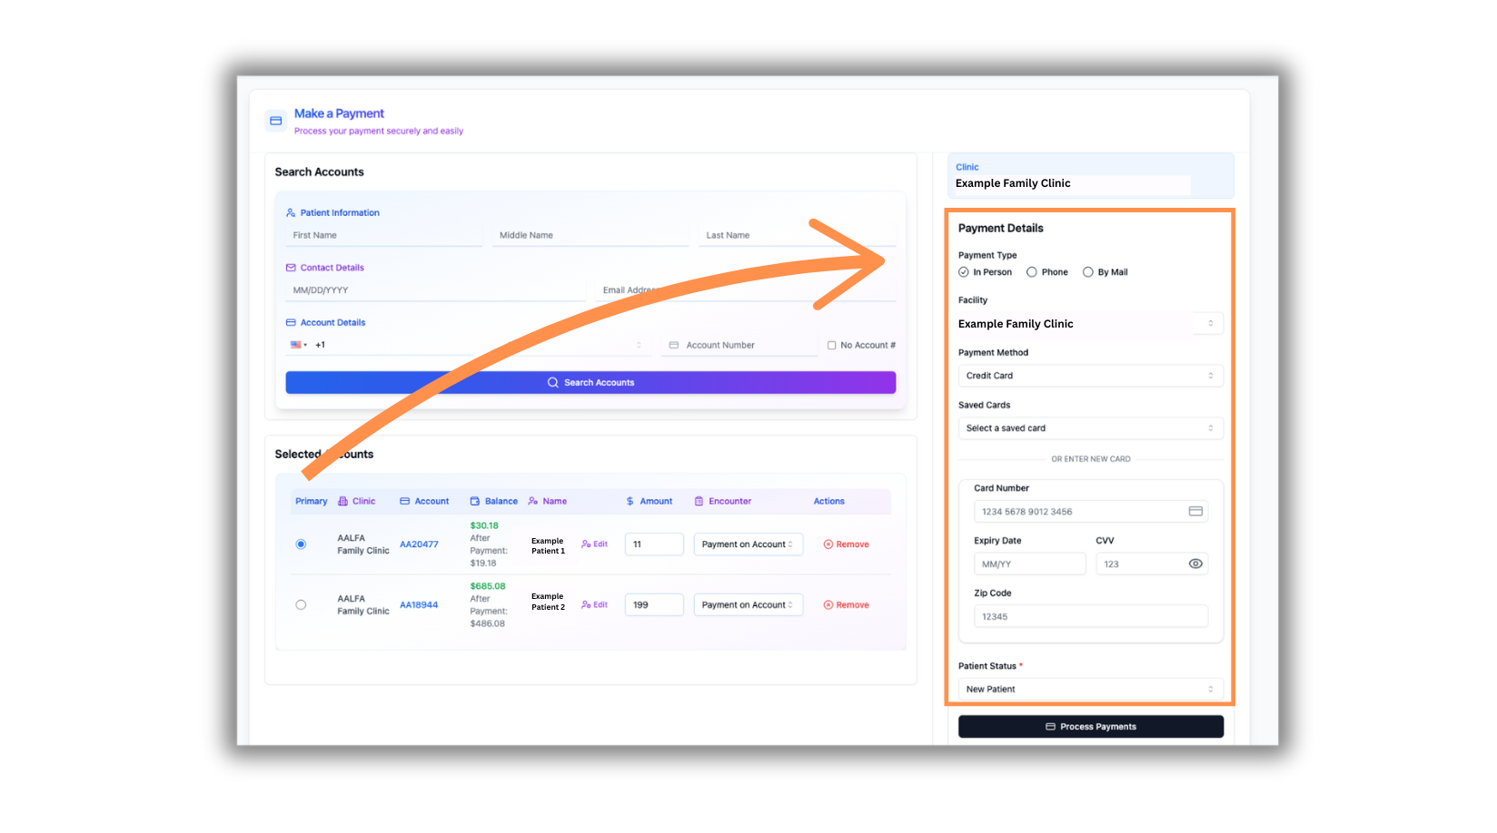Viewport: 1497px width, 833px height.
Task: Select the By Mail payment type
Action: tap(1088, 272)
